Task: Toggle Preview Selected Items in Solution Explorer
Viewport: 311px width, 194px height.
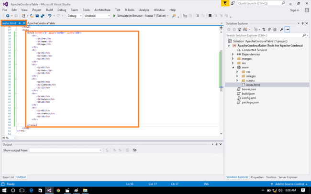Action: [288, 29]
